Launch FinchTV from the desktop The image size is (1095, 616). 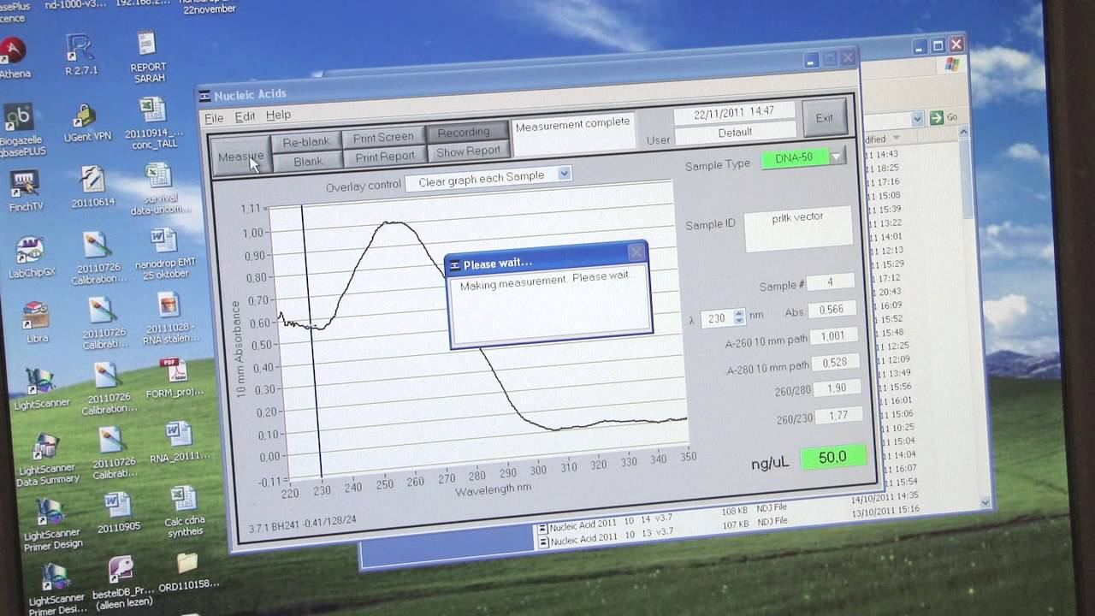[x=26, y=189]
